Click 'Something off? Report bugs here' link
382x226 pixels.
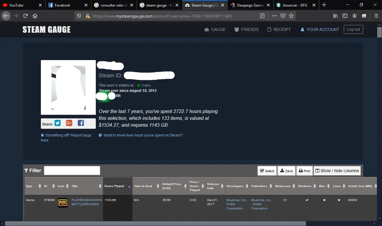click(x=66, y=138)
